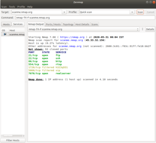Open the https://nmap.org link

pyautogui.click(x=72, y=37)
